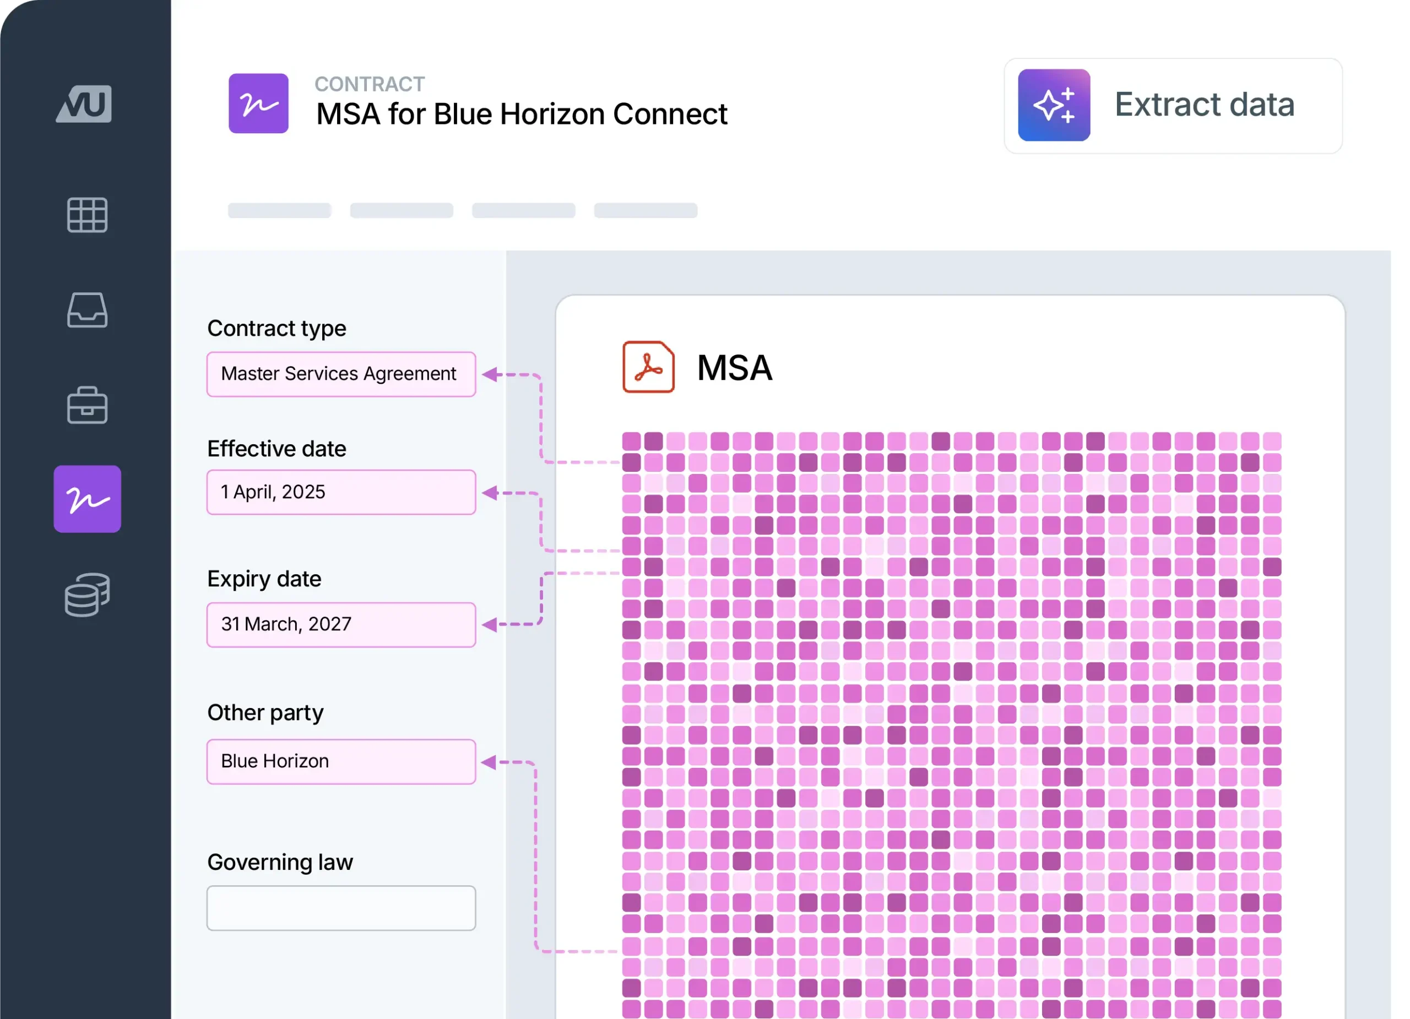This screenshot has width=1410, height=1019.
Task: Click the PDF icon next to MSA document
Action: click(648, 368)
